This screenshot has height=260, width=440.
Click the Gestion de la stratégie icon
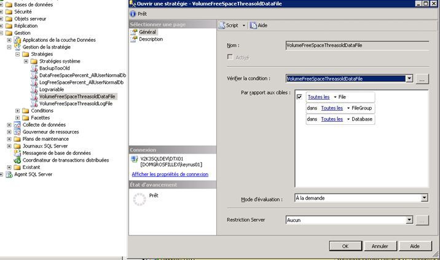17,47
